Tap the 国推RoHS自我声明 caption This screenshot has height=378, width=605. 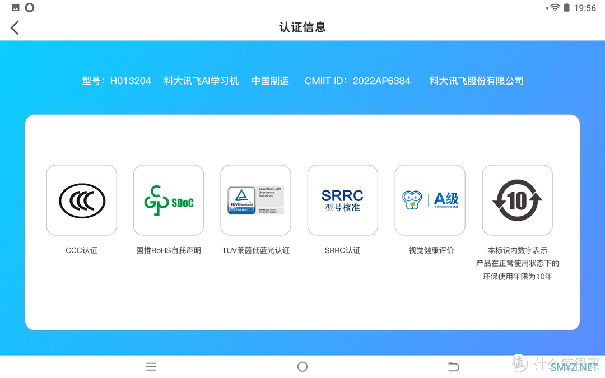(x=169, y=250)
